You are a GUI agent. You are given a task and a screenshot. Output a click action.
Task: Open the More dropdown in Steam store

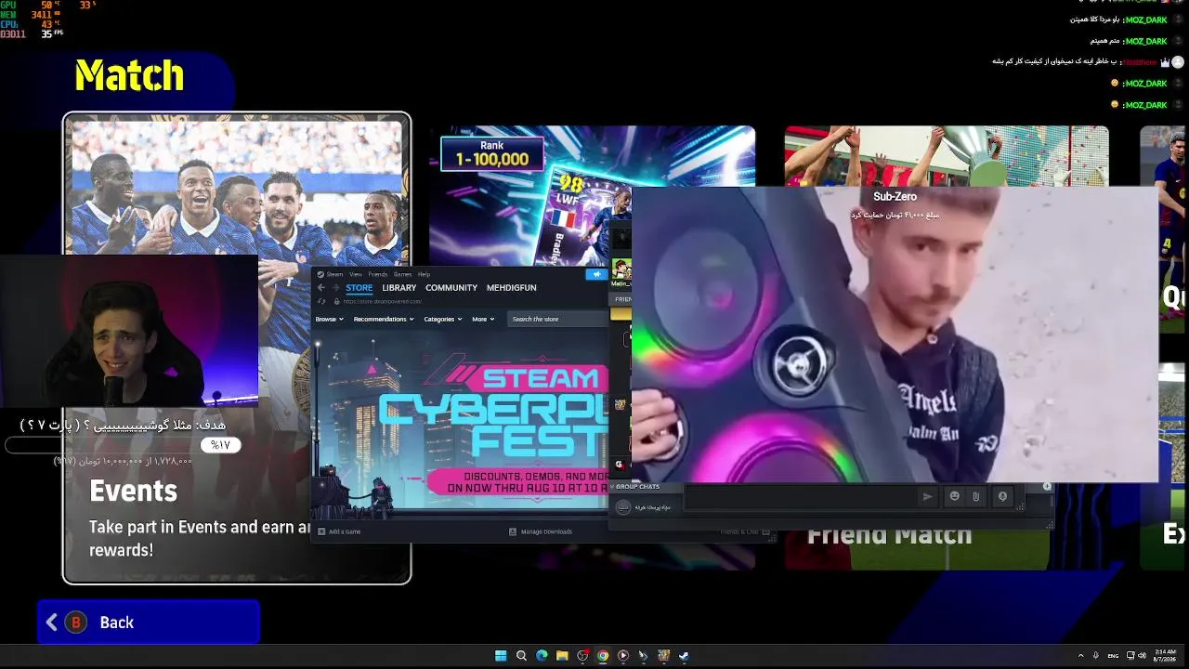tap(483, 319)
